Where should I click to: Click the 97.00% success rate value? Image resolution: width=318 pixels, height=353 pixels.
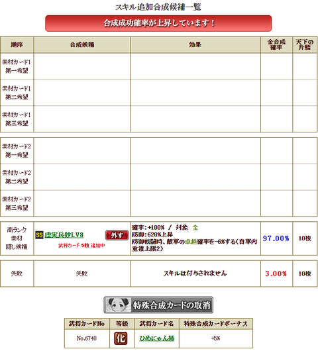pyautogui.click(x=276, y=238)
